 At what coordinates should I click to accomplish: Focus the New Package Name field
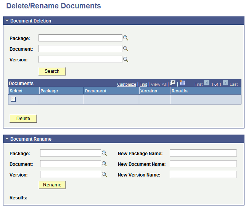[203, 153]
